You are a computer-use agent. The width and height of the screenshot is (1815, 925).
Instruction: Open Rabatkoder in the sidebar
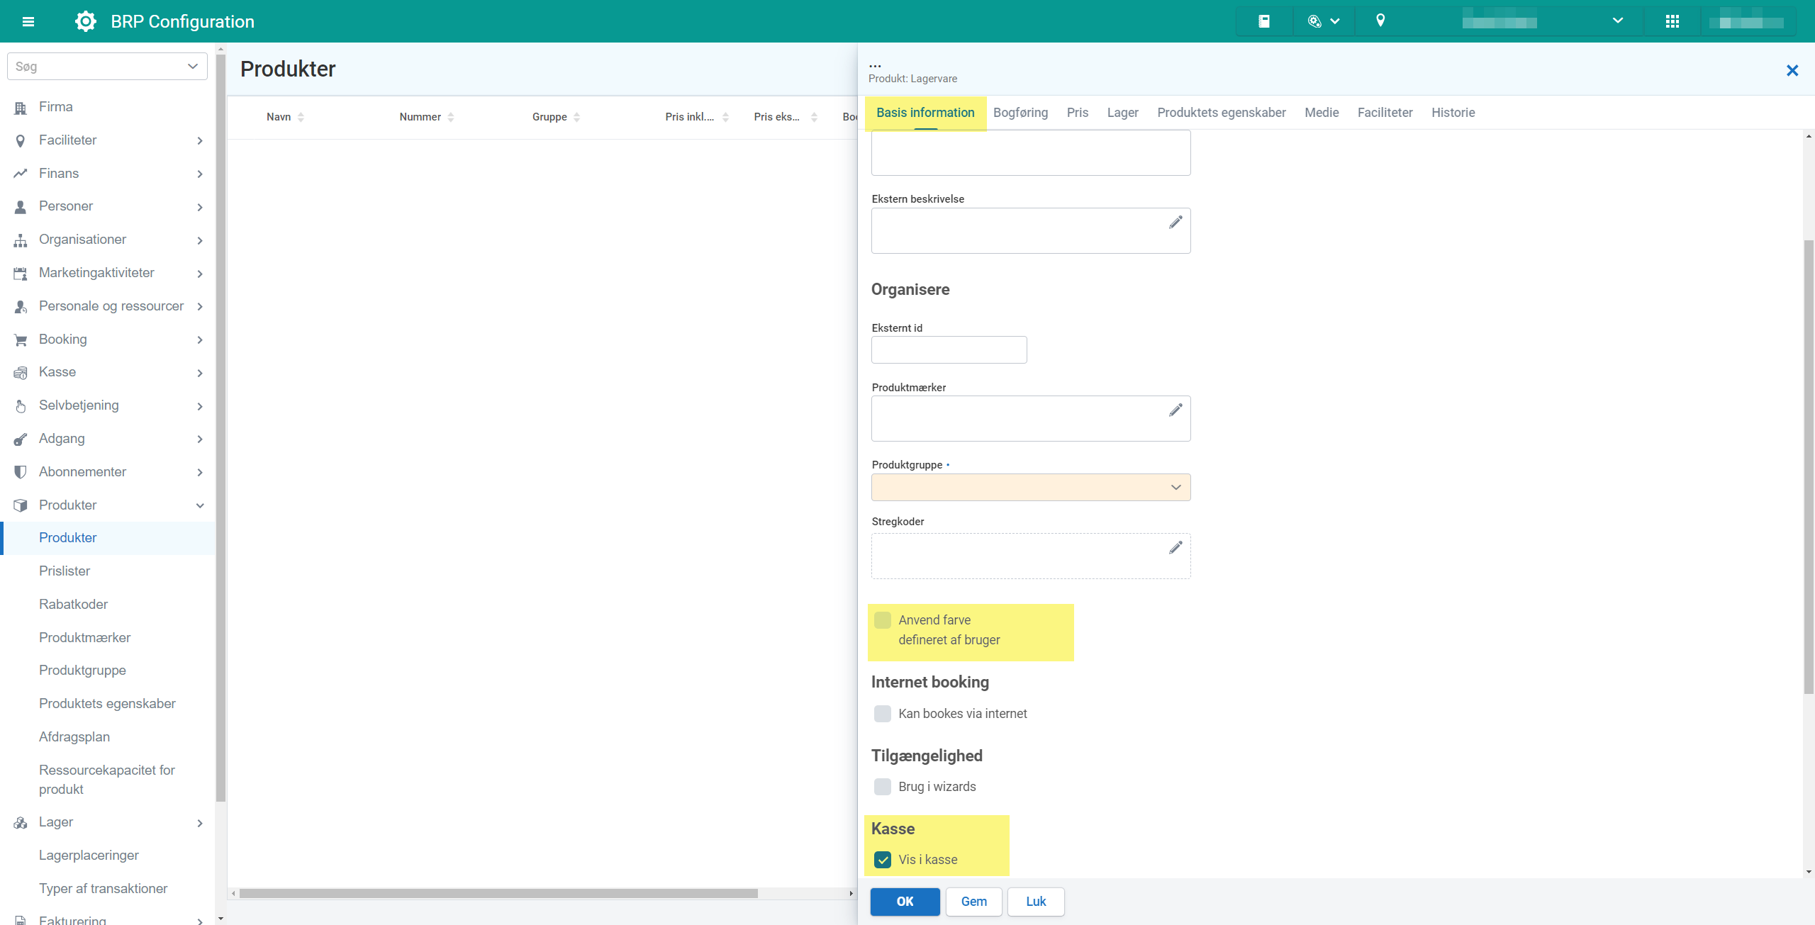pyautogui.click(x=73, y=605)
